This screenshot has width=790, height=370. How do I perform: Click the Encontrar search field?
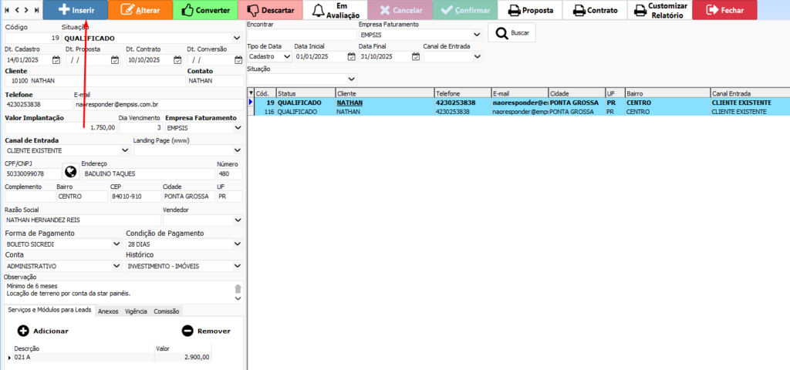click(x=299, y=35)
